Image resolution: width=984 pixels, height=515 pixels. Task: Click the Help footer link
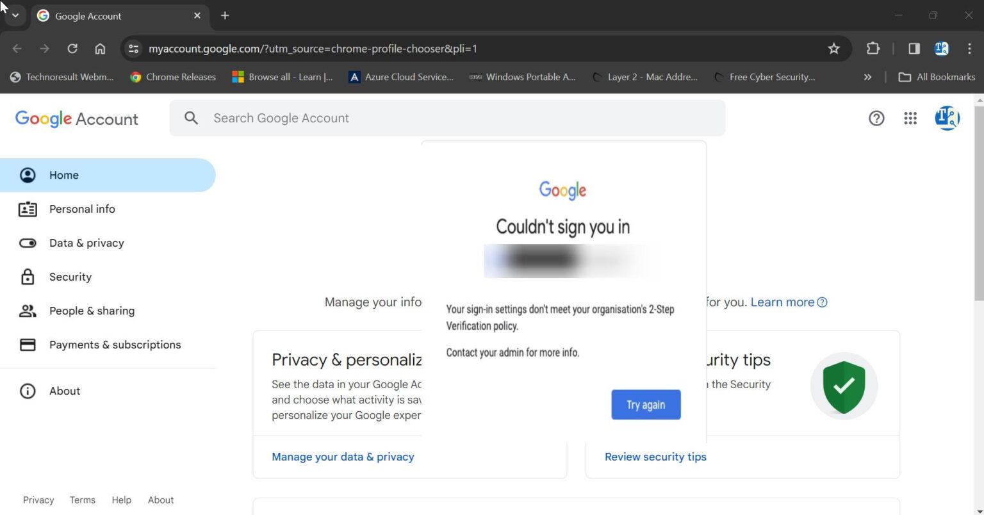(121, 500)
